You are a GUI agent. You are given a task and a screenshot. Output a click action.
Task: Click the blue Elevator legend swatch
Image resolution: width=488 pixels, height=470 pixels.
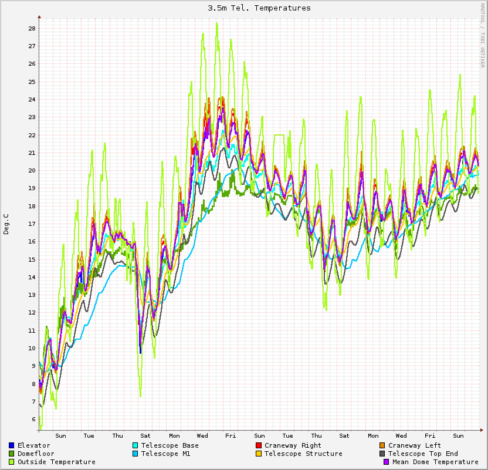12,445
